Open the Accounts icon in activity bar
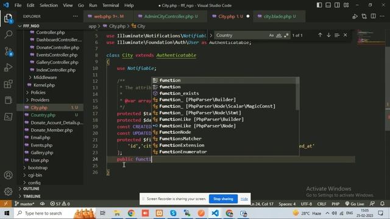This screenshot has height=219, width=390. coord(8,175)
